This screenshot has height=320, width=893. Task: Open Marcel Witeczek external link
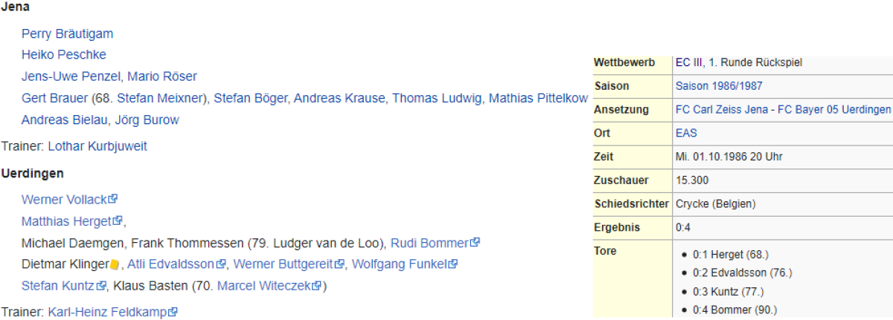tap(264, 286)
